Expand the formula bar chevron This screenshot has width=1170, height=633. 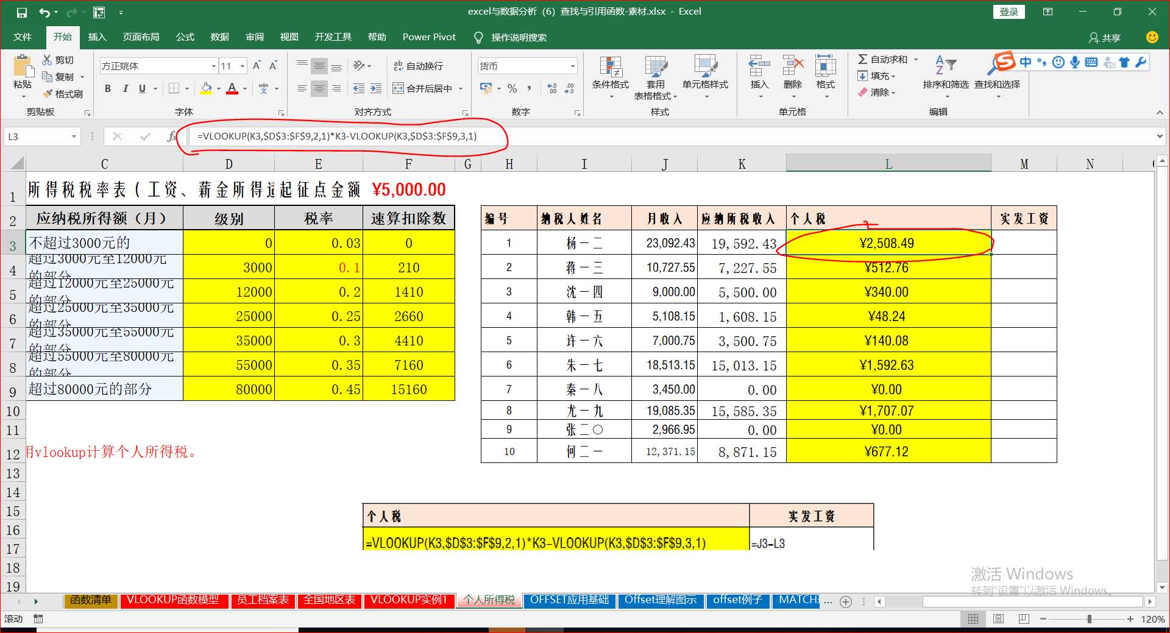[x=1160, y=136]
